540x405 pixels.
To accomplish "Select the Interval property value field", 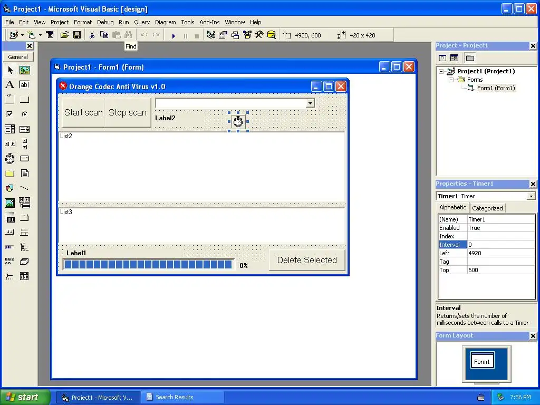I will [501, 245].
